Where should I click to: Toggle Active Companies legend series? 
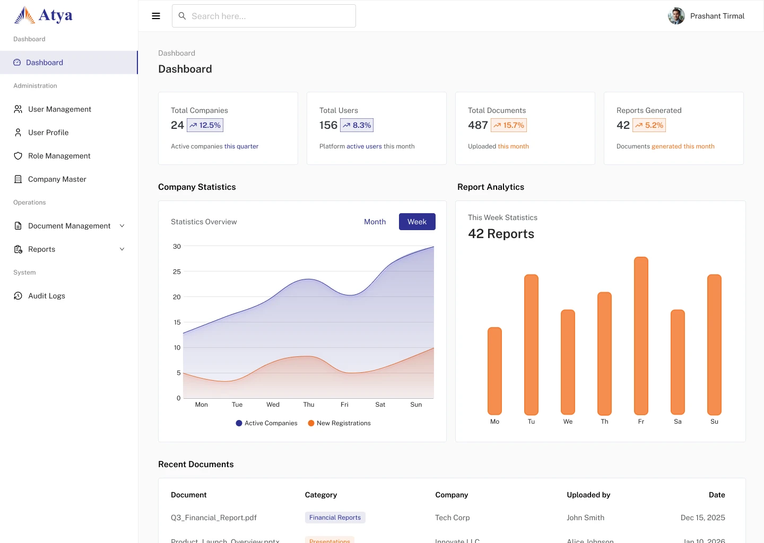266,423
